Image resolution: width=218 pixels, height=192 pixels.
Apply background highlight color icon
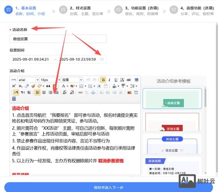(x=72, y=86)
